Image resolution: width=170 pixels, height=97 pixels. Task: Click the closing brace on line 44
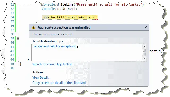[x=28, y=60]
